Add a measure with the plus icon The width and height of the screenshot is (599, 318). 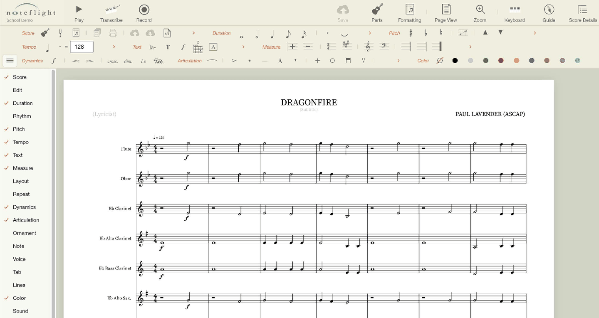pos(292,47)
